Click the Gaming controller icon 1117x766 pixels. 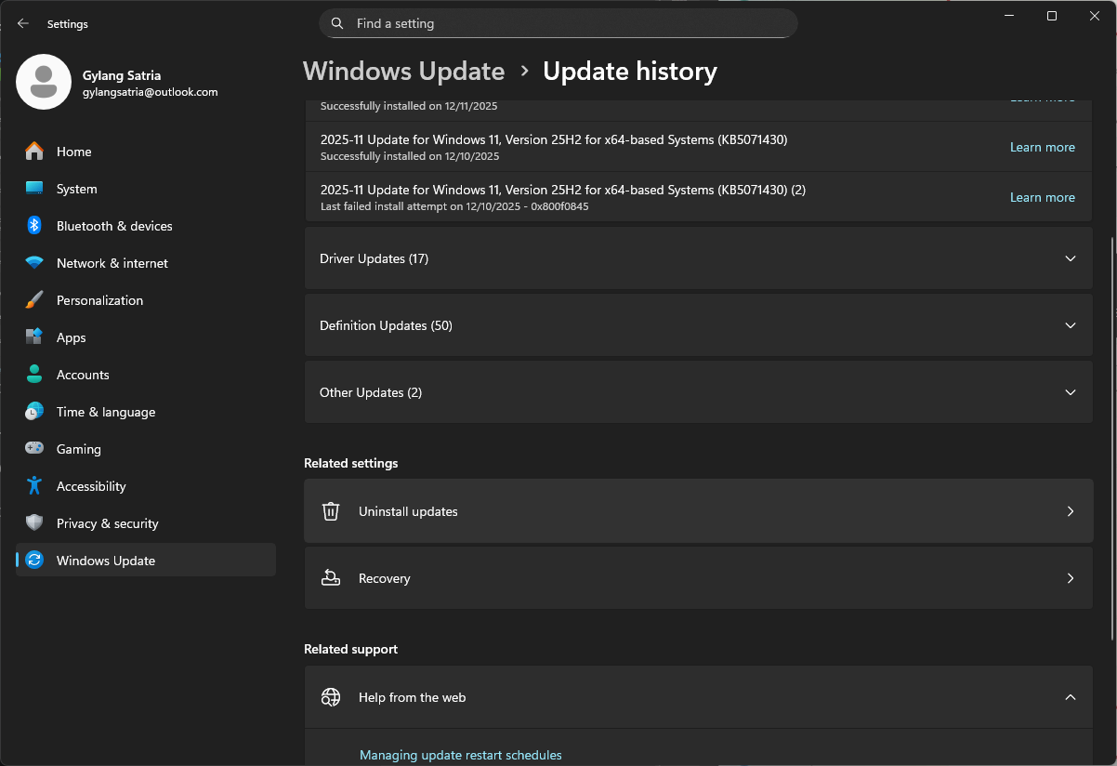coord(34,449)
